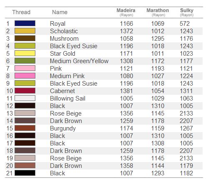Viewport: 208px width, 182px height.
Task: Click the Royal blue color swatch
Action: click(x=25, y=23)
